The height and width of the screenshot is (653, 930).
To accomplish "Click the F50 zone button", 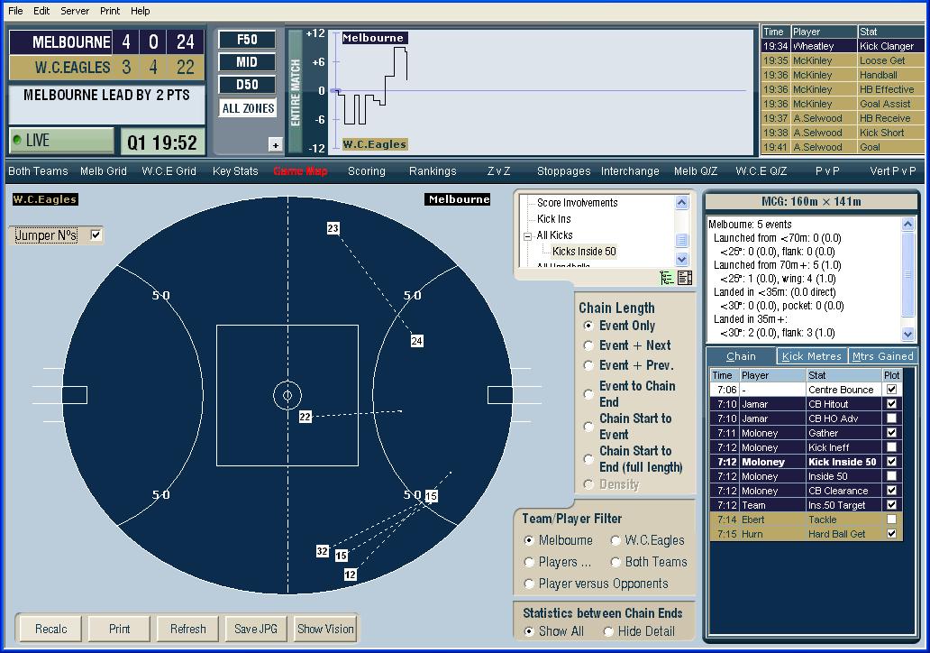I will pos(247,40).
